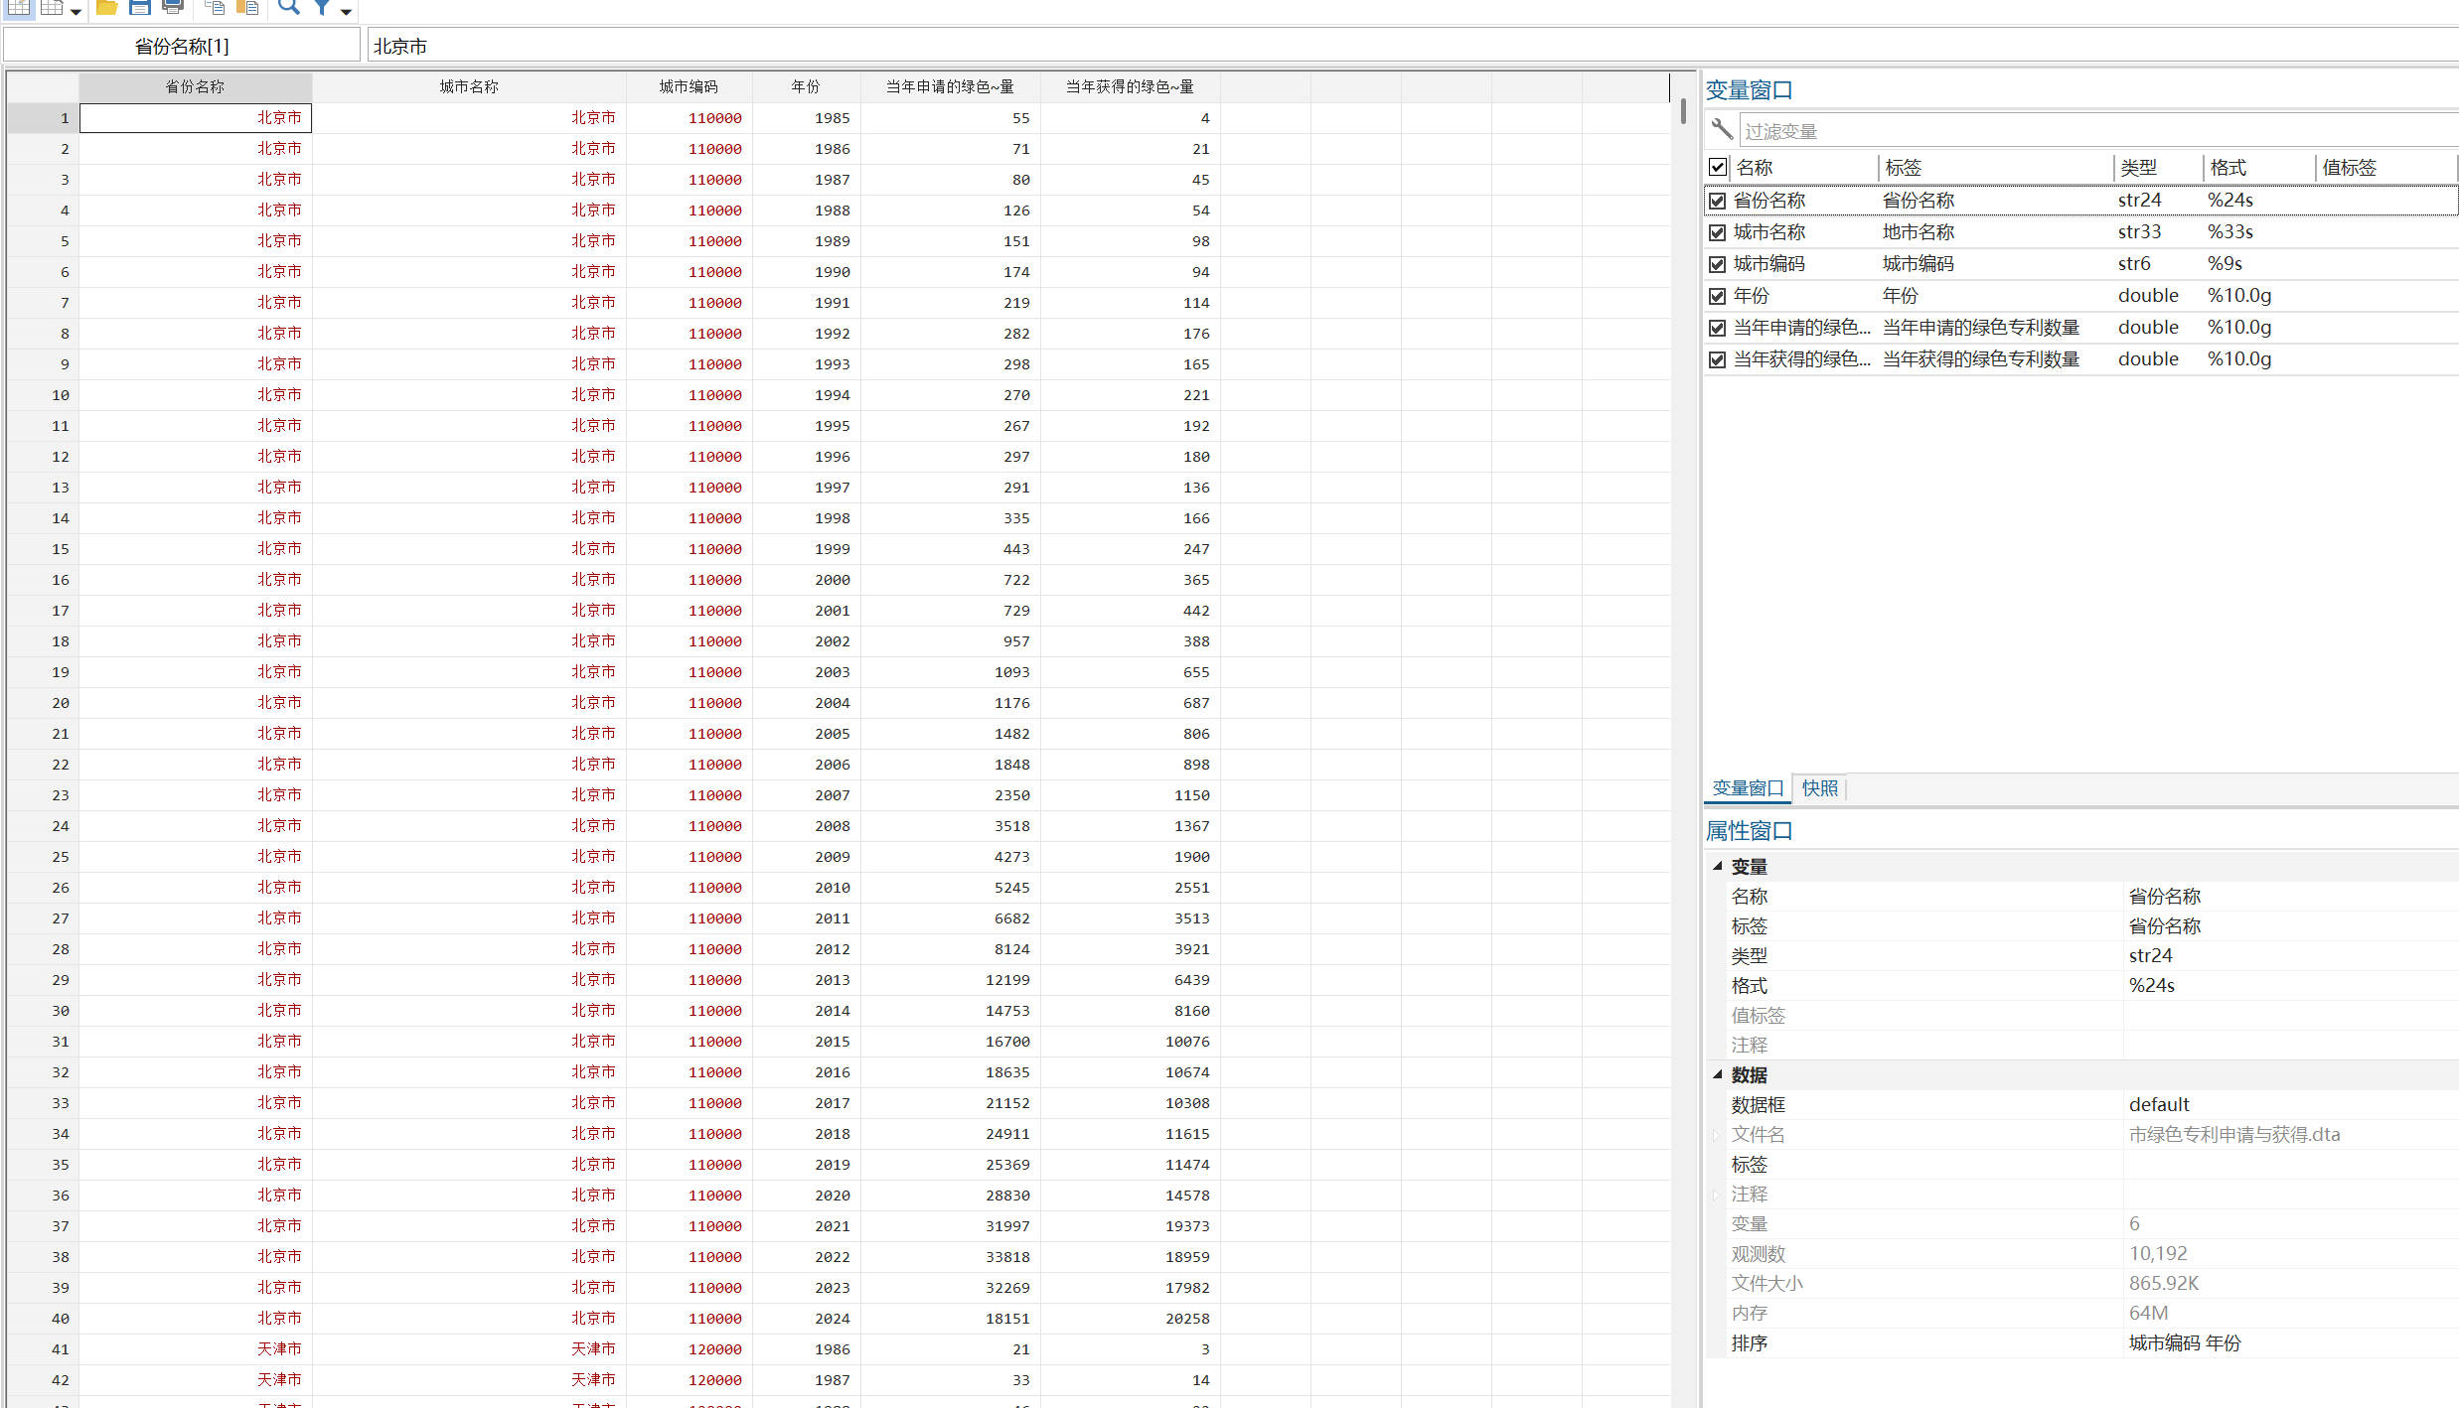Click the data editor edit-mode icon
The image size is (2459, 1408).
click(19, 8)
